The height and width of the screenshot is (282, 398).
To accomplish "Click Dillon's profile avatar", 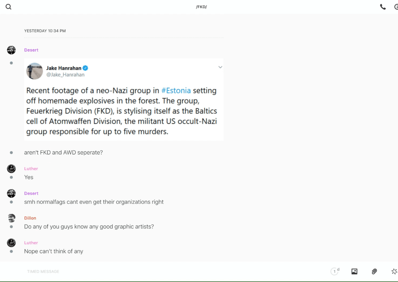I will (x=11, y=218).
